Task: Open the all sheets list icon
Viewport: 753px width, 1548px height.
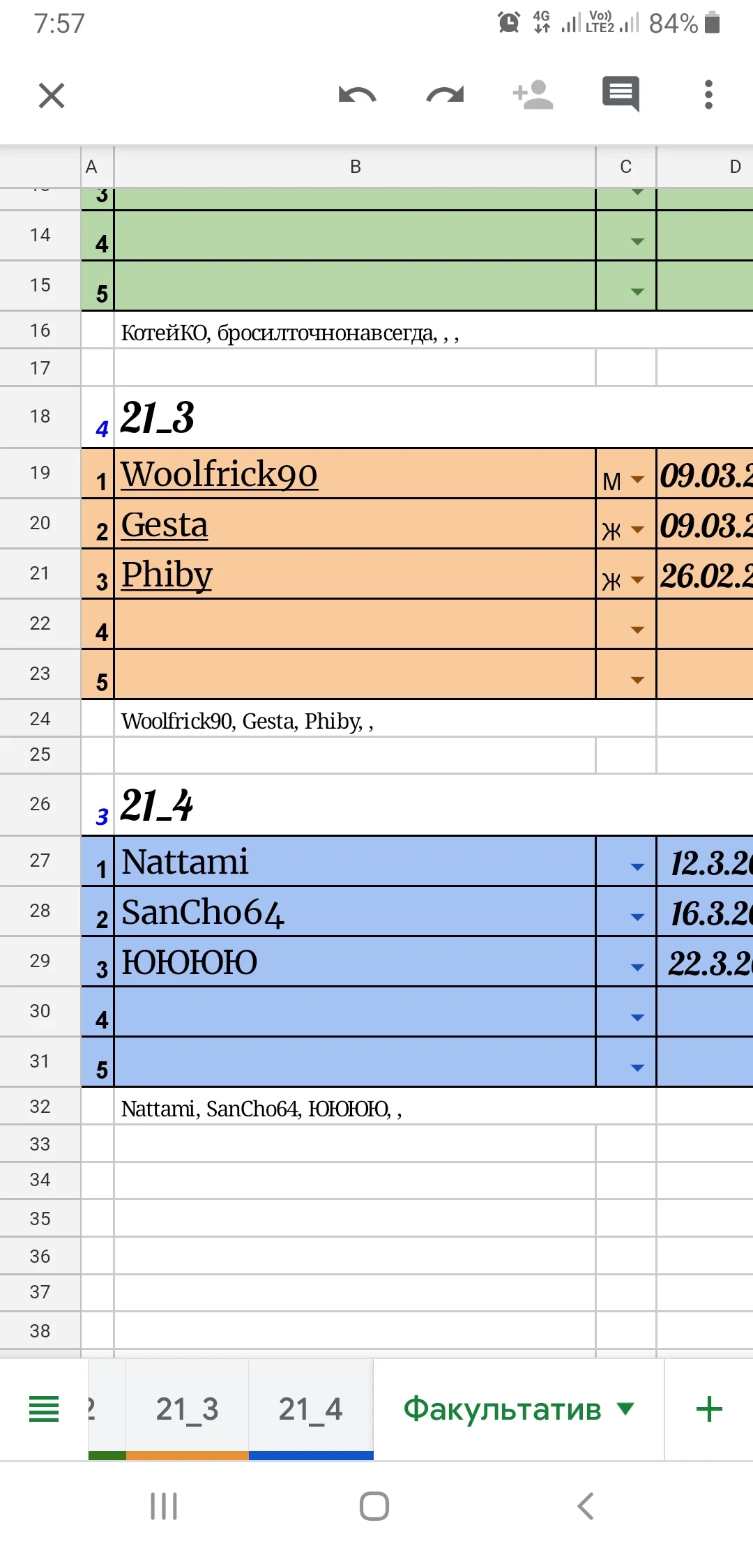Action: coord(44,1409)
